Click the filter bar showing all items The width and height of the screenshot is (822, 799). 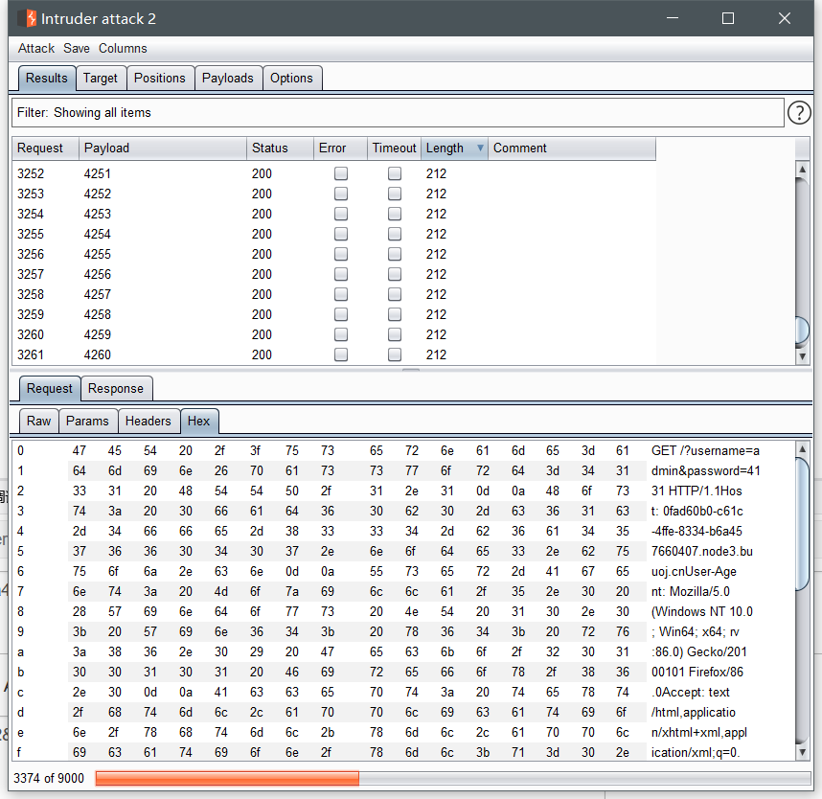(398, 113)
